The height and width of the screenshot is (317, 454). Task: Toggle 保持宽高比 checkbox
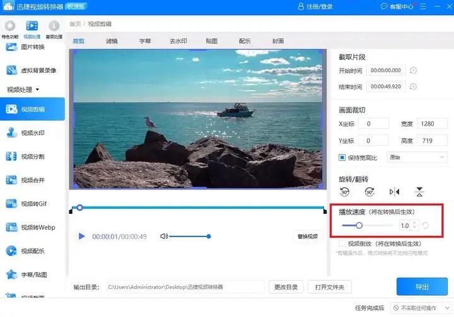click(342, 157)
